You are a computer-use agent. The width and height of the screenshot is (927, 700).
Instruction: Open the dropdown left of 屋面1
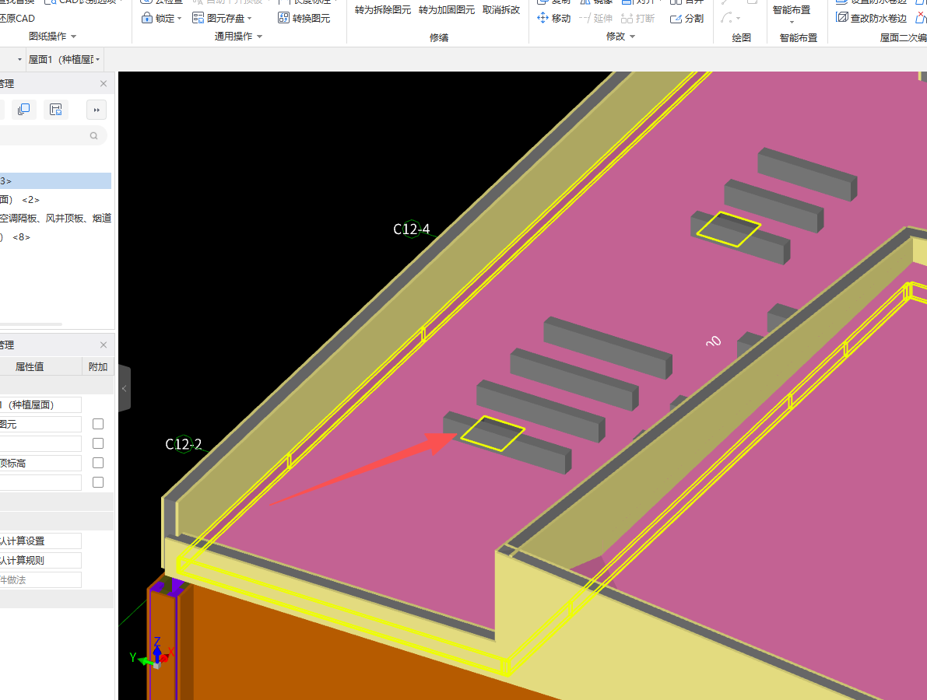pos(19,60)
